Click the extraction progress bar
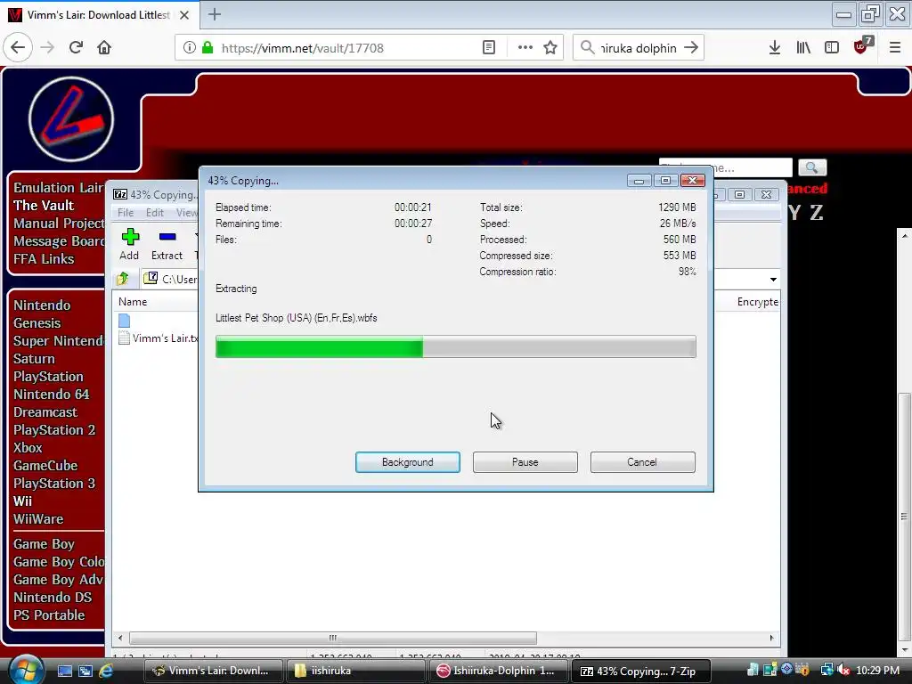 455,347
